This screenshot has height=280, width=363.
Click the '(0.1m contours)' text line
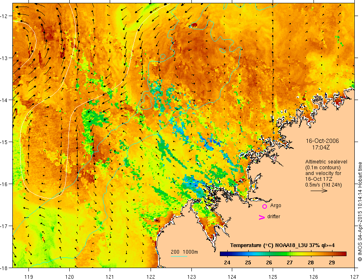pos(323,168)
